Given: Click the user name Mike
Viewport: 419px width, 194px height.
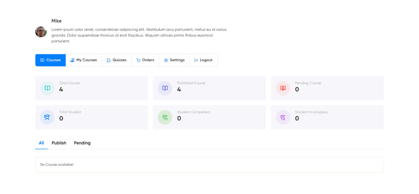Looking at the screenshot, I should tap(56, 21).
